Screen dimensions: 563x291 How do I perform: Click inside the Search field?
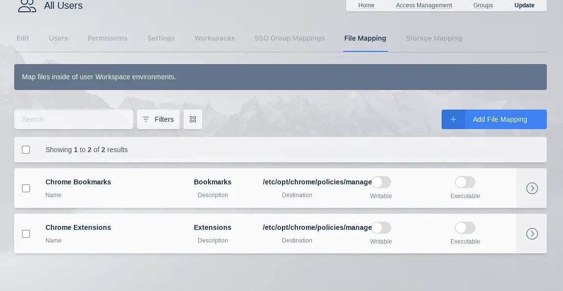point(73,119)
